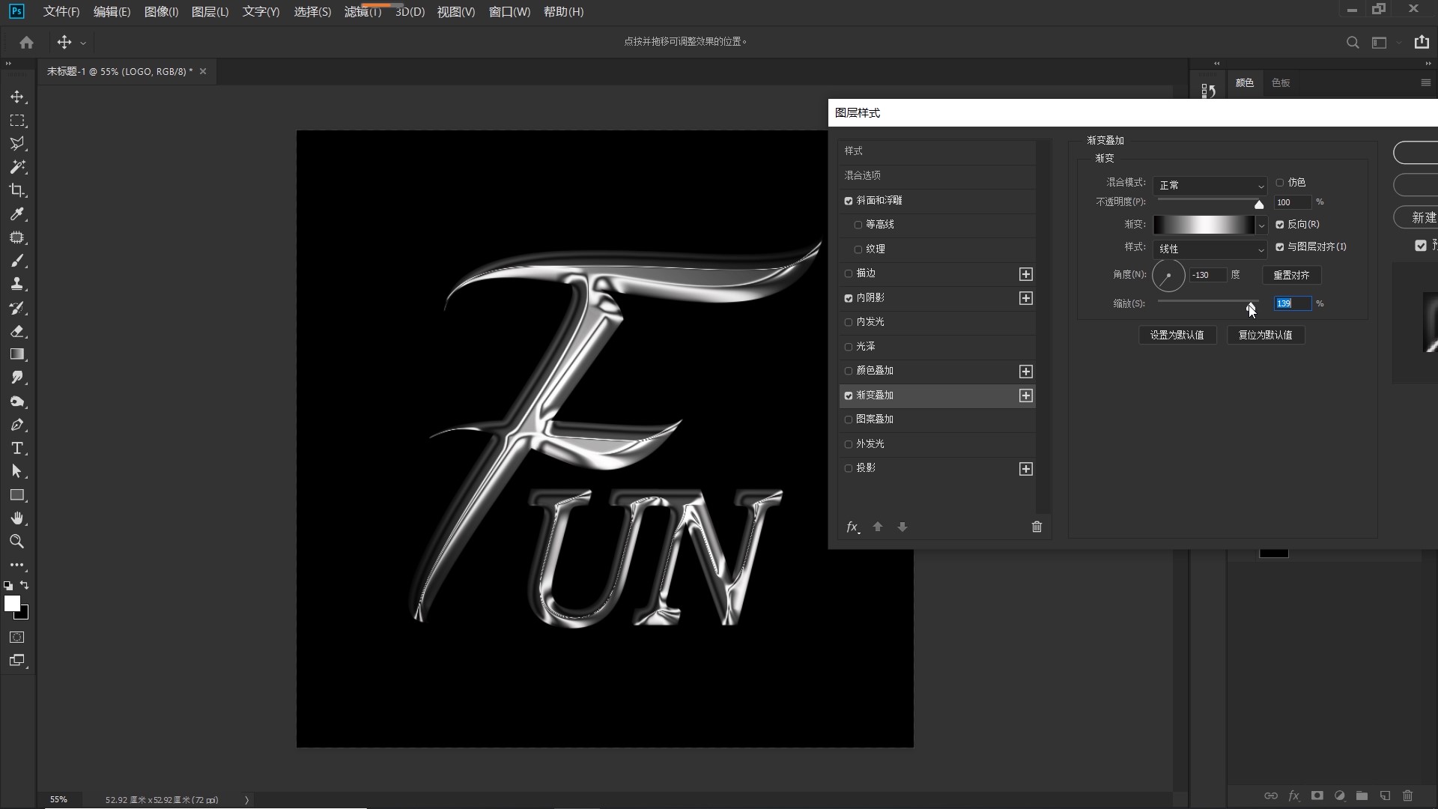Expand the gradient picker dropdown arrow
Screen dimensions: 1438x809
coord(1261,225)
